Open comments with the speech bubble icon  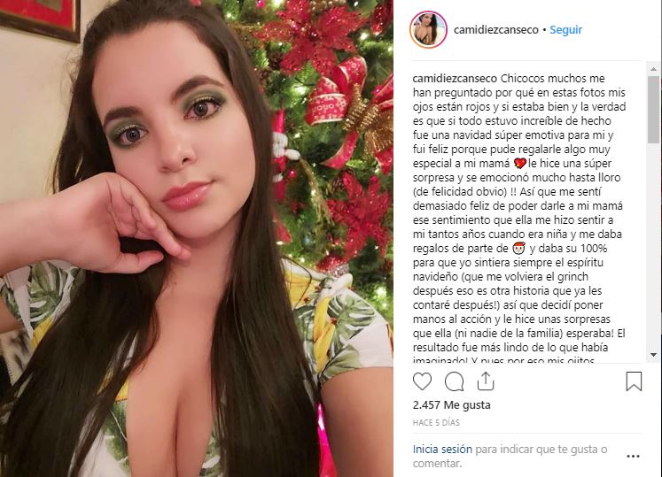coord(455,381)
